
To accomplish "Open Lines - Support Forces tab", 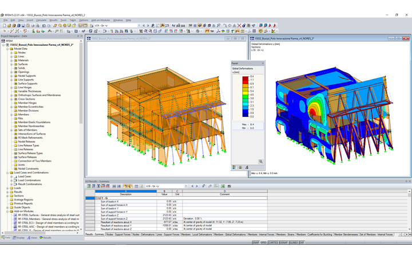I will pyautogui.click(x=168, y=234).
